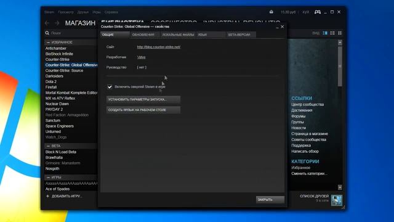Open СПИСОК ДРУЗЕЙ

[x=314, y=196]
